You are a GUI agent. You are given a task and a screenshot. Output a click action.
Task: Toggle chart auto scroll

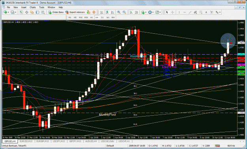131,12
